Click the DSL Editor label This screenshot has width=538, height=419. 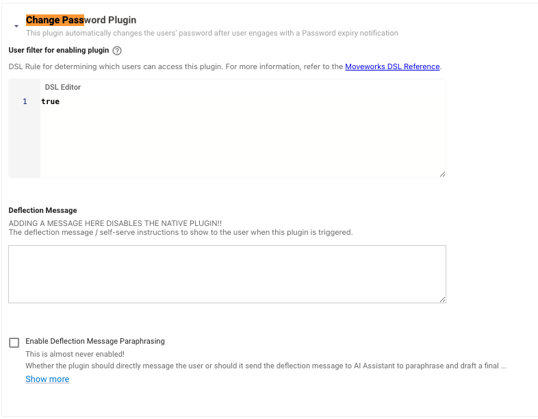pyautogui.click(x=63, y=87)
